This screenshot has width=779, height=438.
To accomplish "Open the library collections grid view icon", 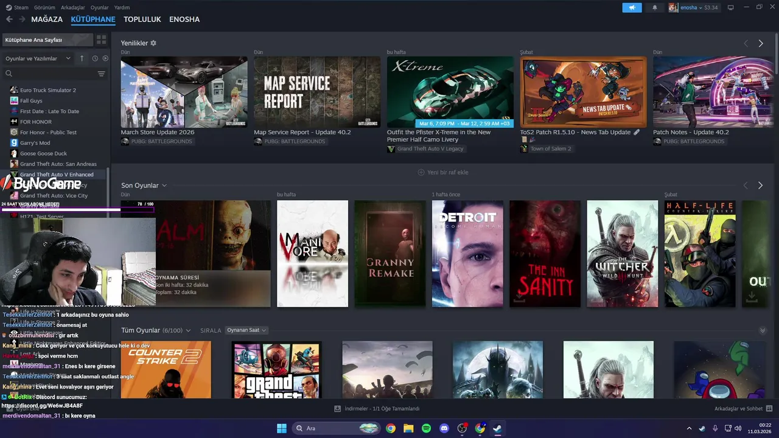I will (101, 40).
